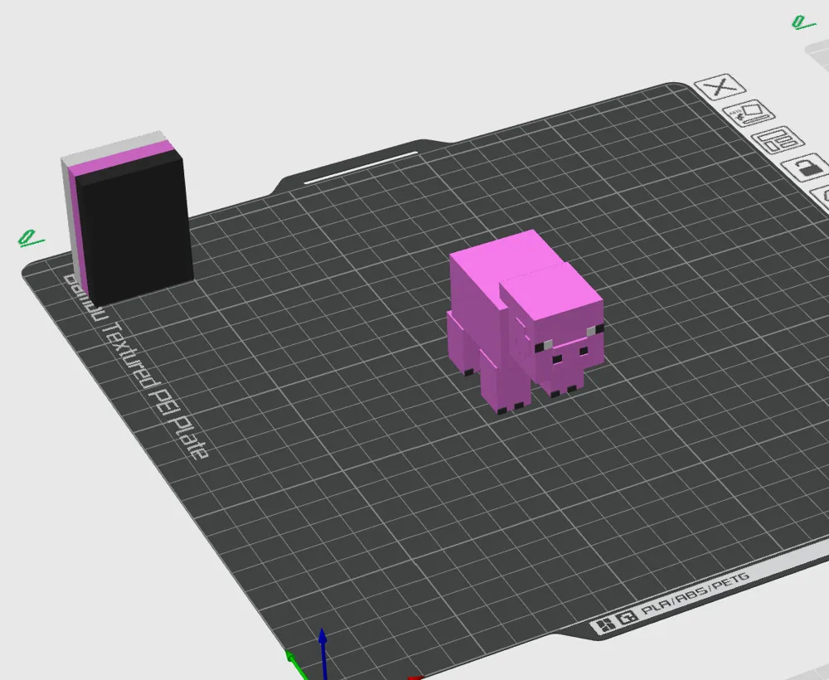The width and height of the screenshot is (829, 680).
Task: Click the Bambu Lab logo on plate corner
Action: point(605,623)
